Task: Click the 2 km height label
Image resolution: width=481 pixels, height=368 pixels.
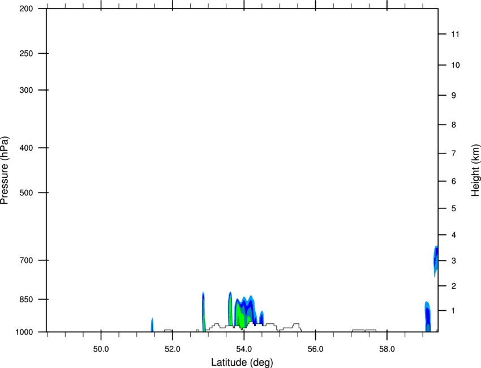Action: [x=454, y=286]
